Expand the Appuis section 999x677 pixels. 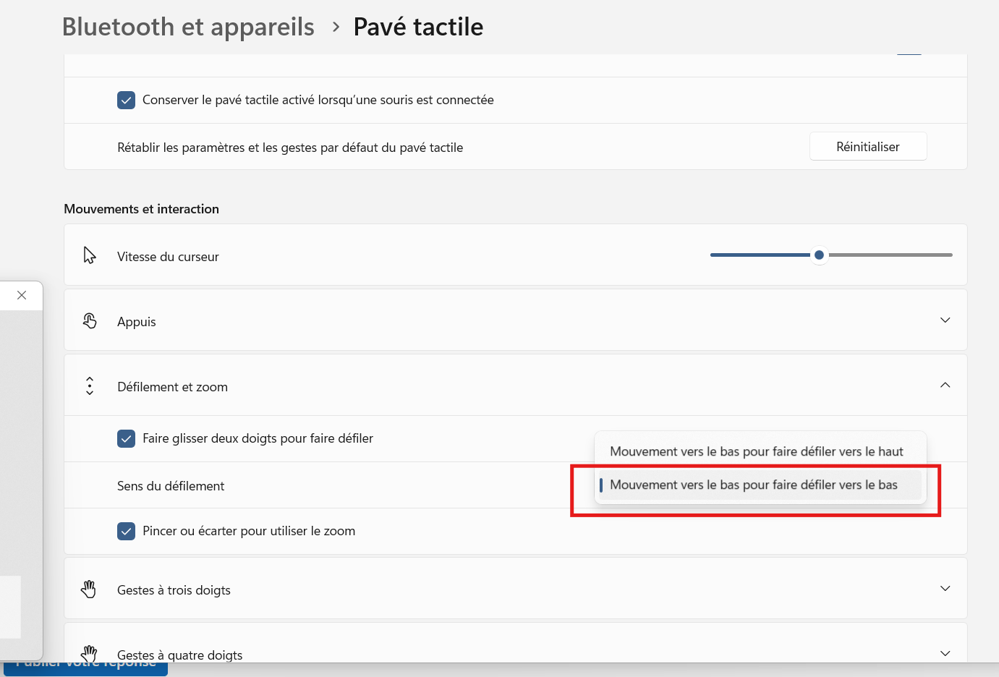pos(945,319)
